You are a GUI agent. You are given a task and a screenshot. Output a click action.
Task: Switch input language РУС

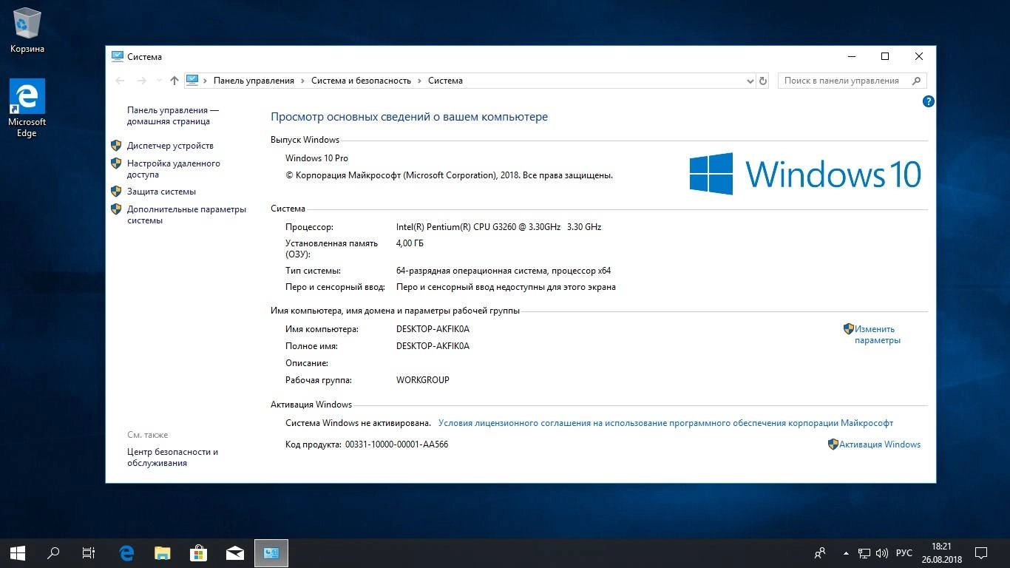904,552
